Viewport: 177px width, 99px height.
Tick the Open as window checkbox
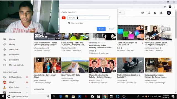coord(69,23)
